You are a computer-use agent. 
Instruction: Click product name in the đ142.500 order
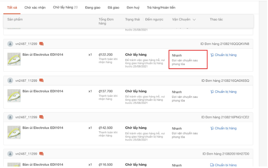coord(43,128)
